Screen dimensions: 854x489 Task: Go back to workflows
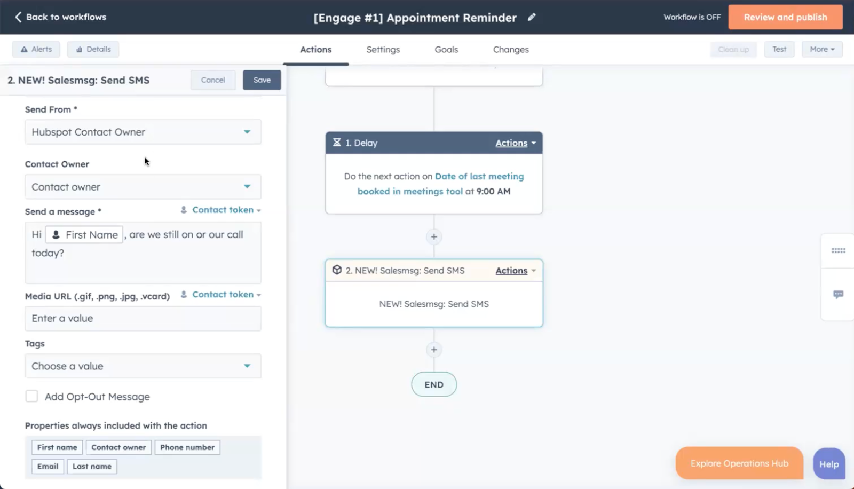60,17
